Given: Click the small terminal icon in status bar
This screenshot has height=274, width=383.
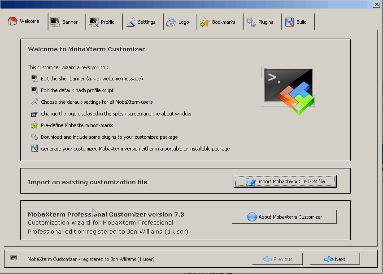Looking at the screenshot, I should point(14,259).
